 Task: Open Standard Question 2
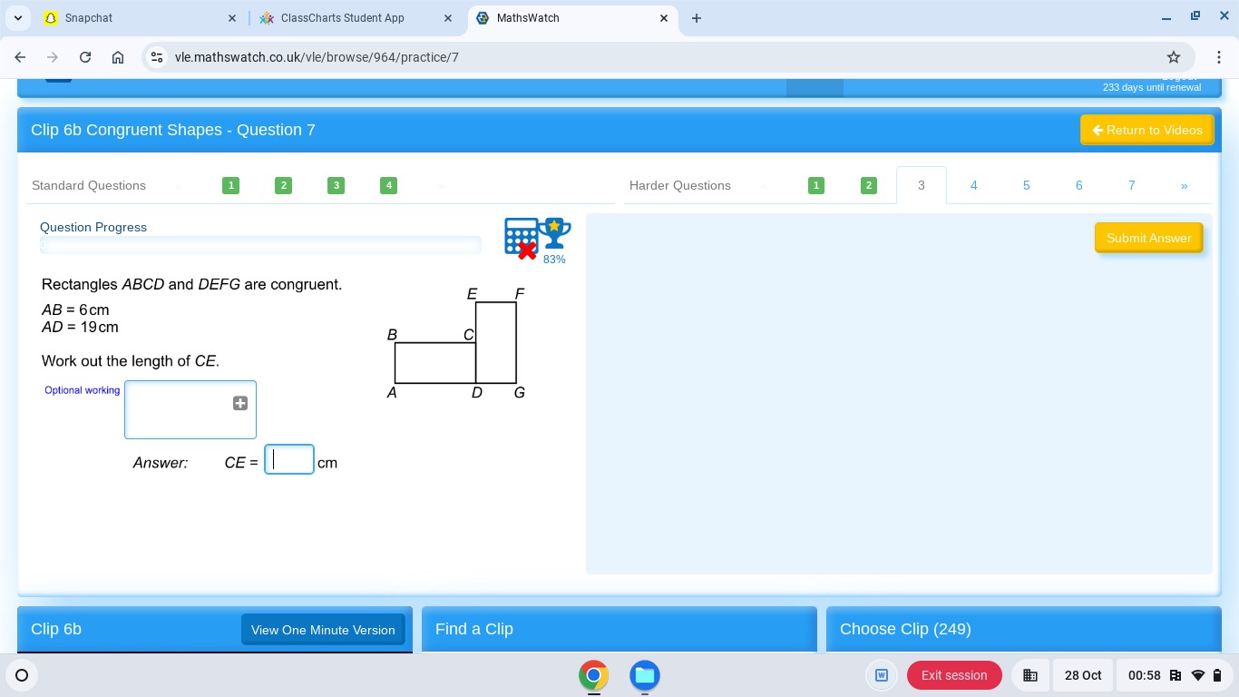coord(284,185)
